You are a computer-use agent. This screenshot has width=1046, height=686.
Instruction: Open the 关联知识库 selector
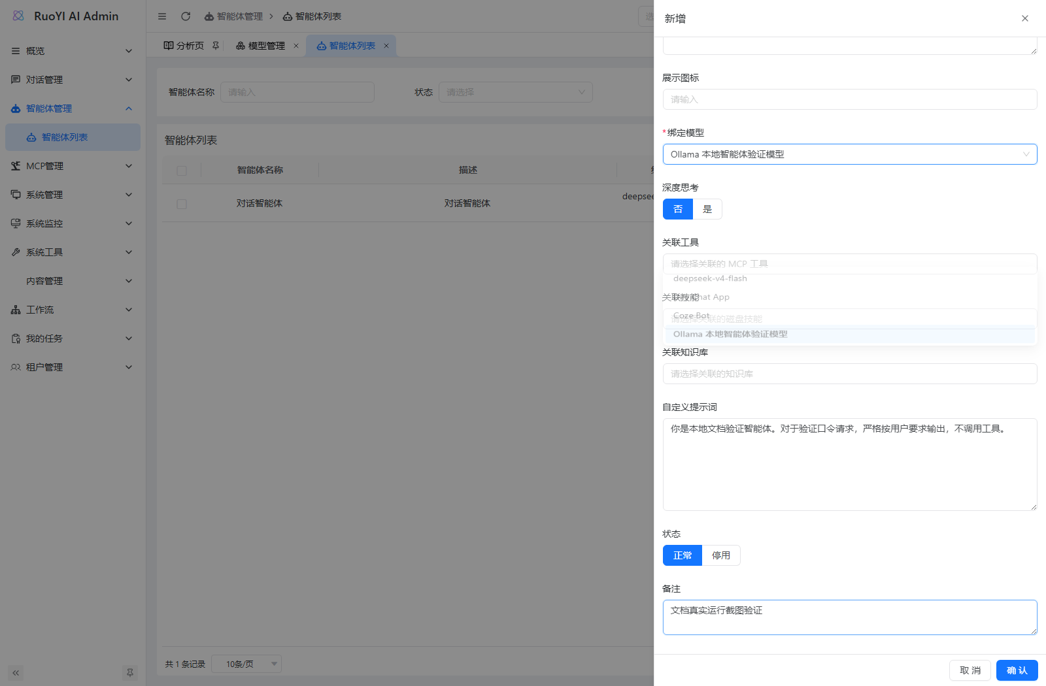click(x=850, y=374)
